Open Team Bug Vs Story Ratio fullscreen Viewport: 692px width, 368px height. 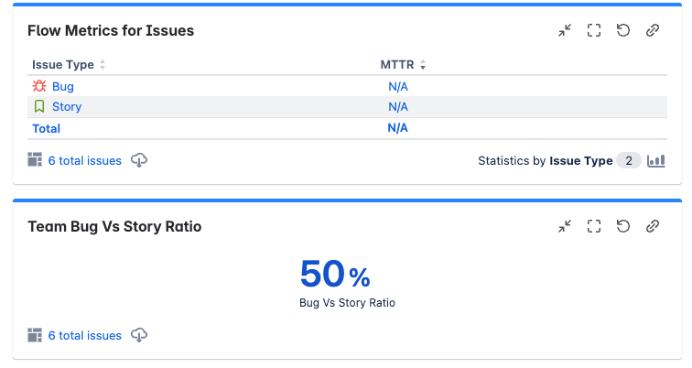594,226
